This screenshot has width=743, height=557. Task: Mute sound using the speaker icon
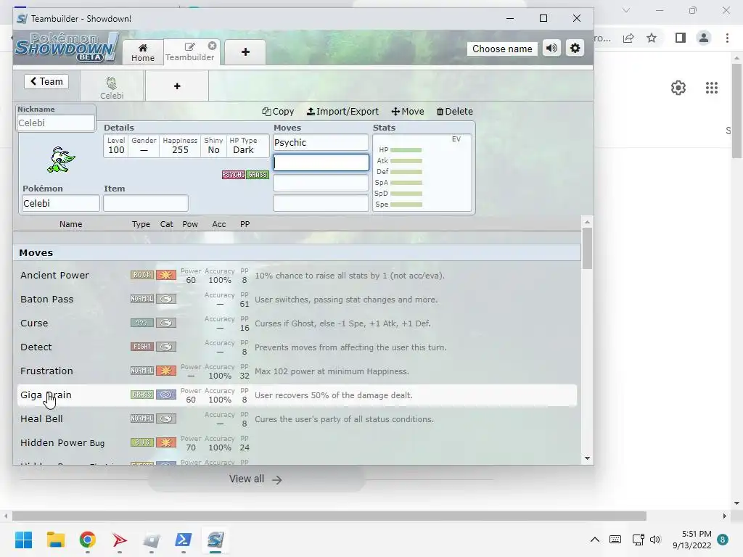click(x=551, y=49)
